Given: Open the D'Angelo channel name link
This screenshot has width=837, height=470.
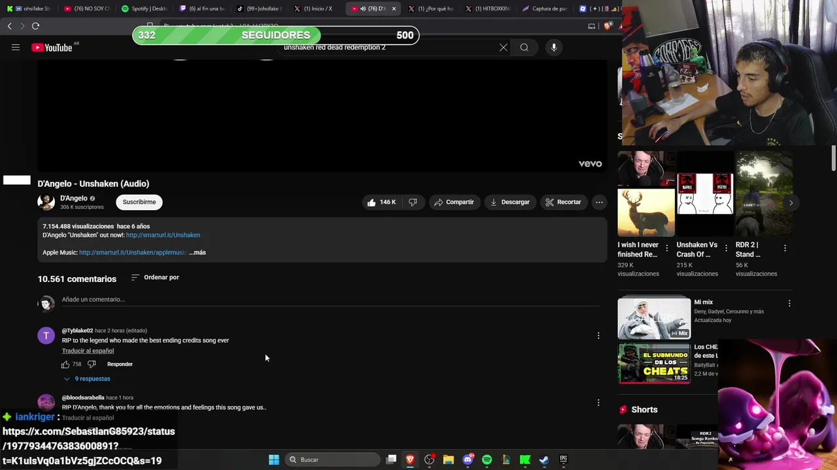Looking at the screenshot, I should click(73, 198).
